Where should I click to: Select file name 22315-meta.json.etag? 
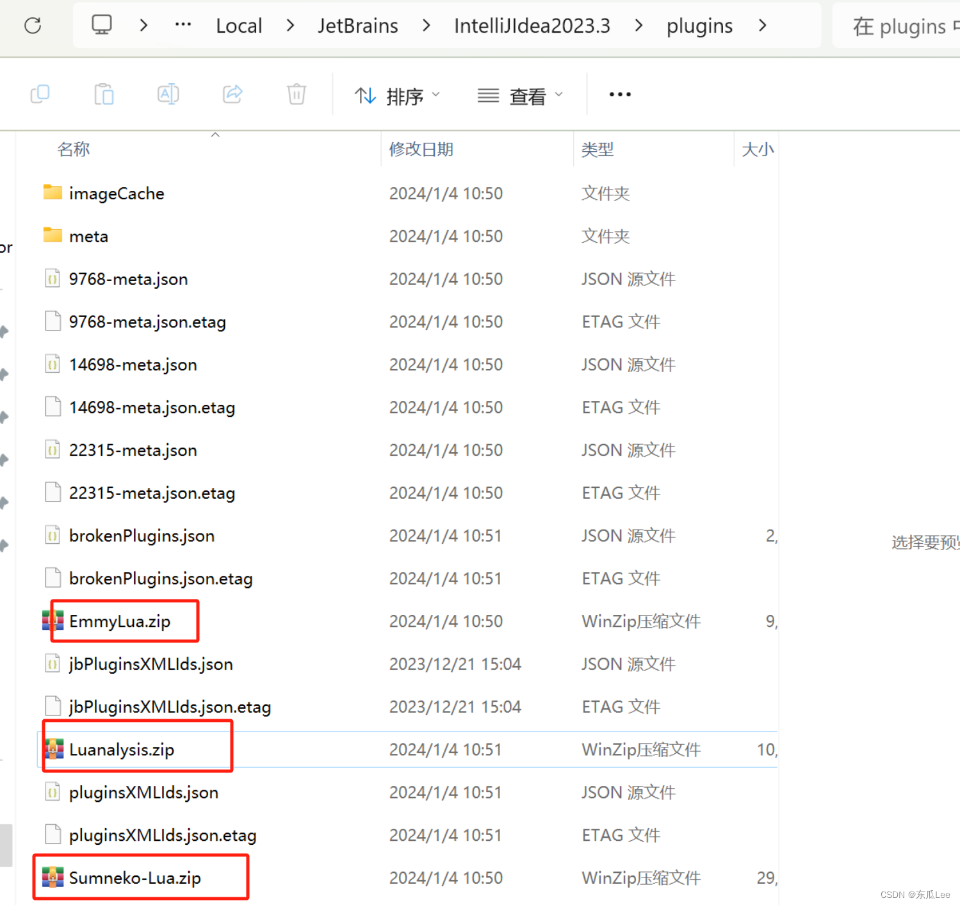(152, 493)
